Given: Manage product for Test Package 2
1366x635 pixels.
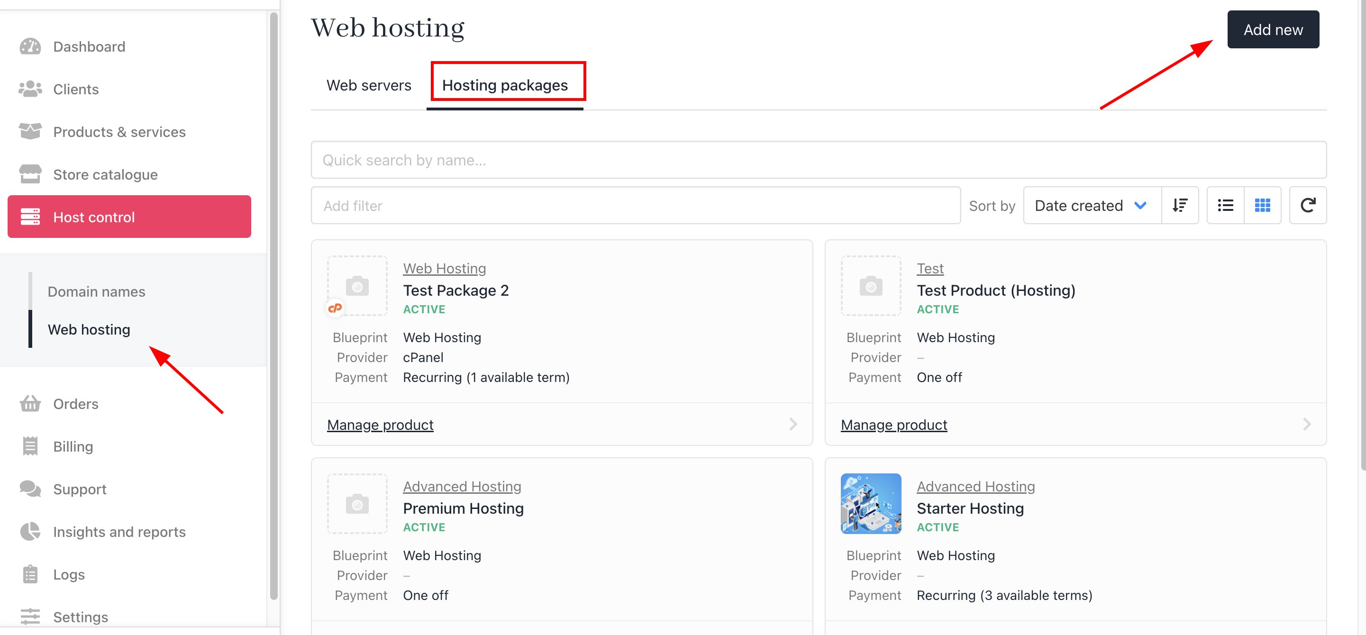Looking at the screenshot, I should coord(380,425).
